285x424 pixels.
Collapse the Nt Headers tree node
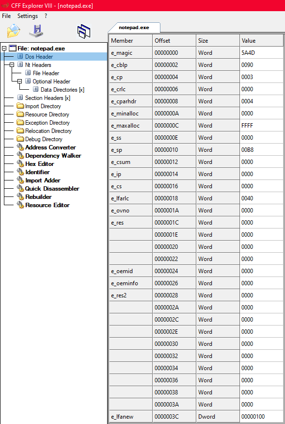(12, 65)
